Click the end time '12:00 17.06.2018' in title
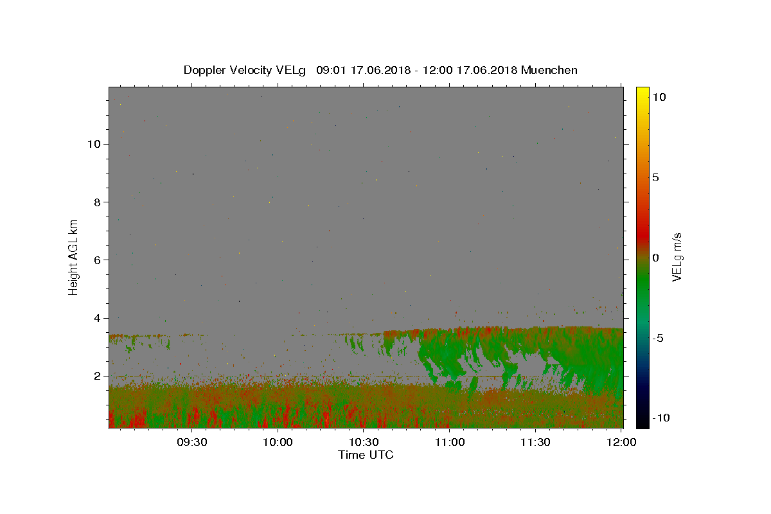The width and height of the screenshot is (771, 514). tap(470, 70)
